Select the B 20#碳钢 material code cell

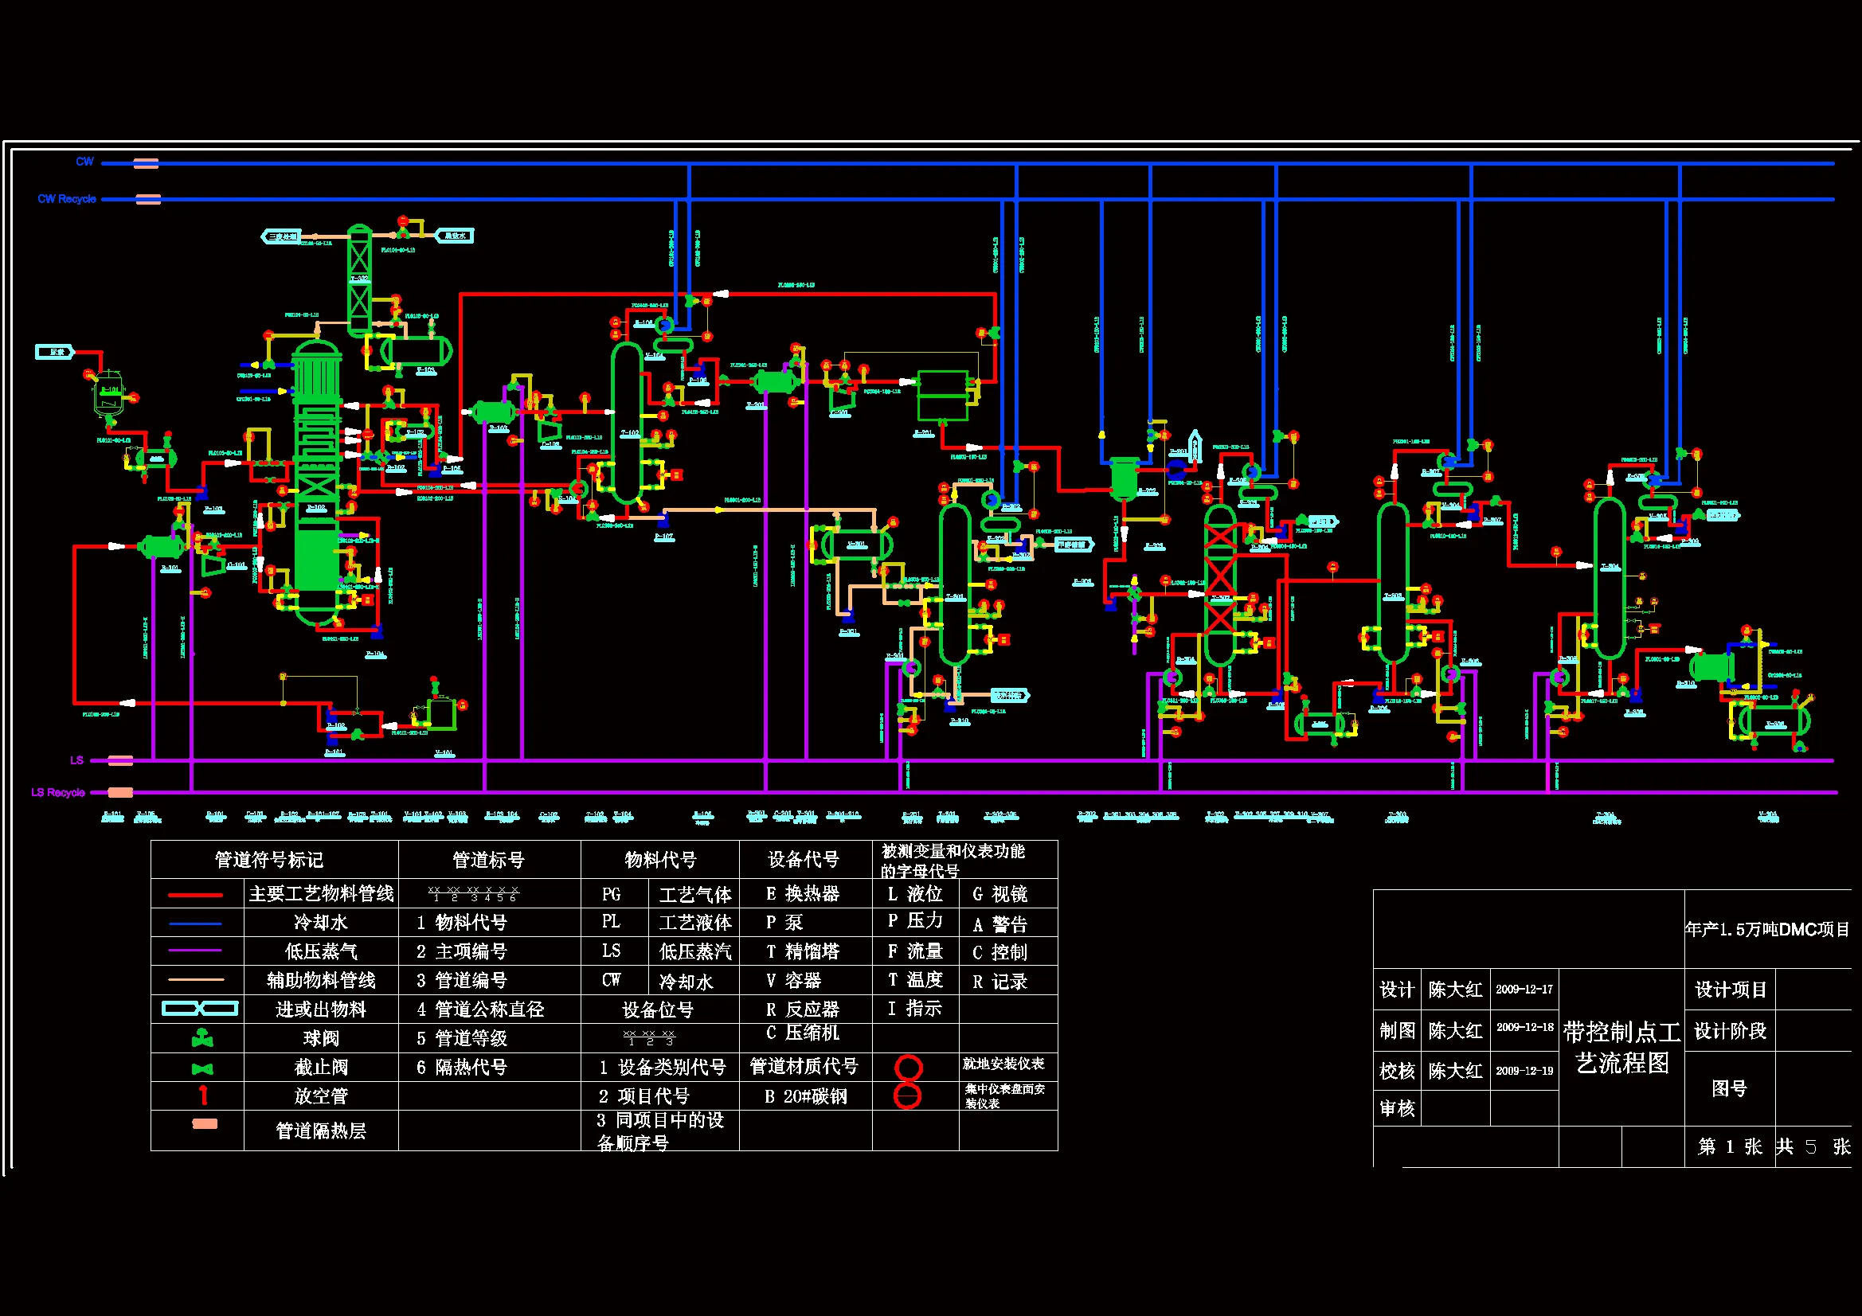pos(805,1096)
